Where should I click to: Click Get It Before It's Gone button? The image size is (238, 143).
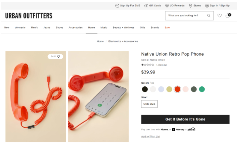click(185, 119)
